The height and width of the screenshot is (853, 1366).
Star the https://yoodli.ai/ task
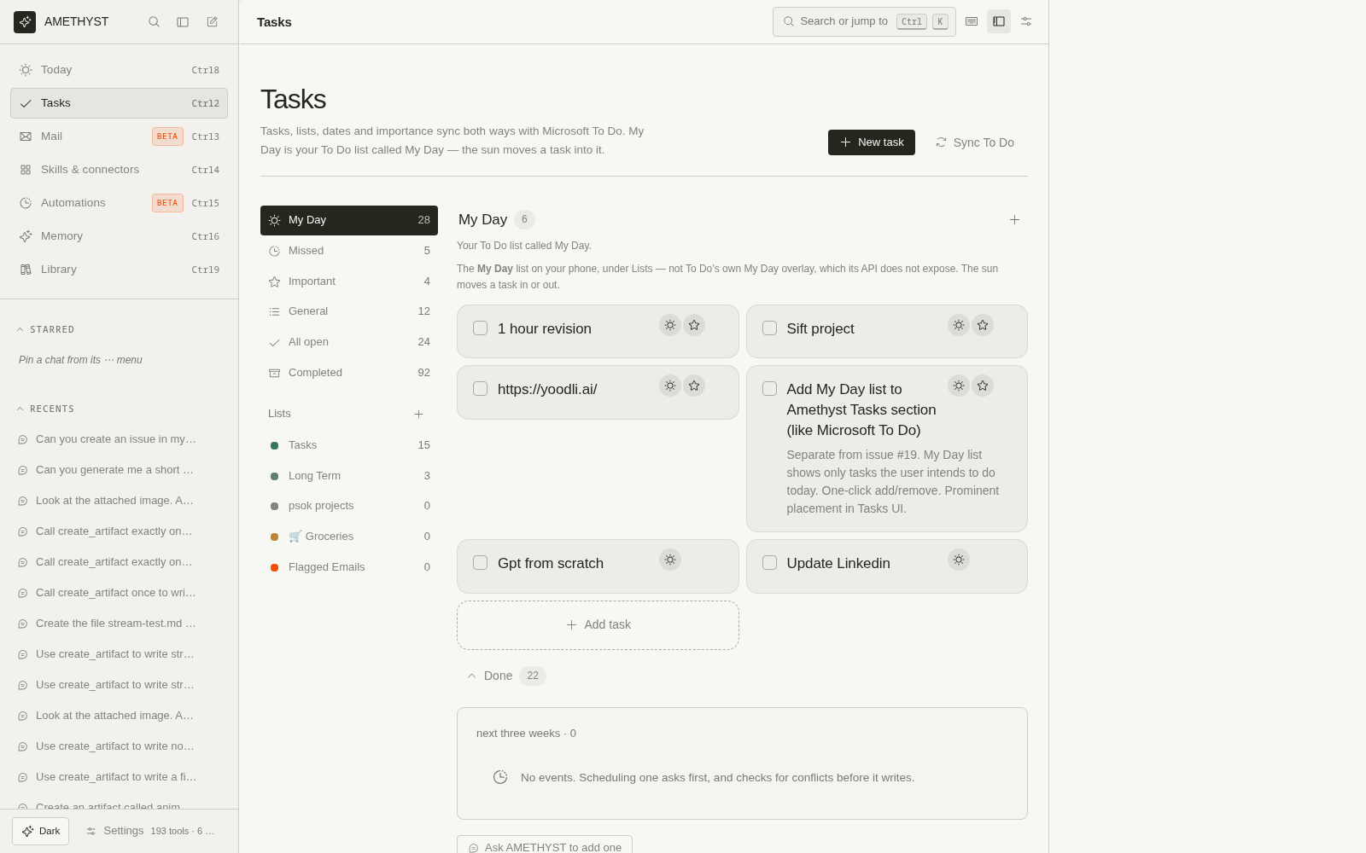[694, 386]
